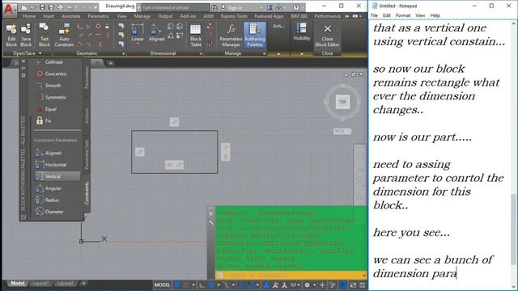Click the Edit Block icon
The image size is (518, 291).
(x=11, y=36)
